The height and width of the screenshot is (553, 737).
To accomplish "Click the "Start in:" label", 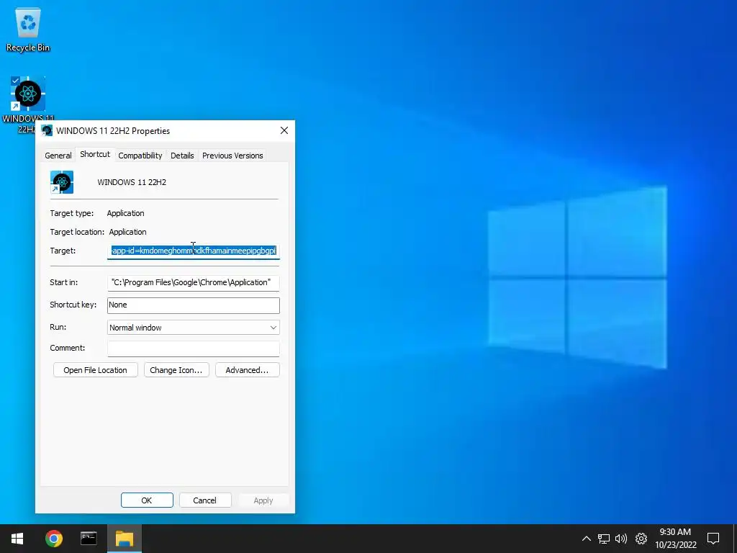I will click(x=64, y=282).
